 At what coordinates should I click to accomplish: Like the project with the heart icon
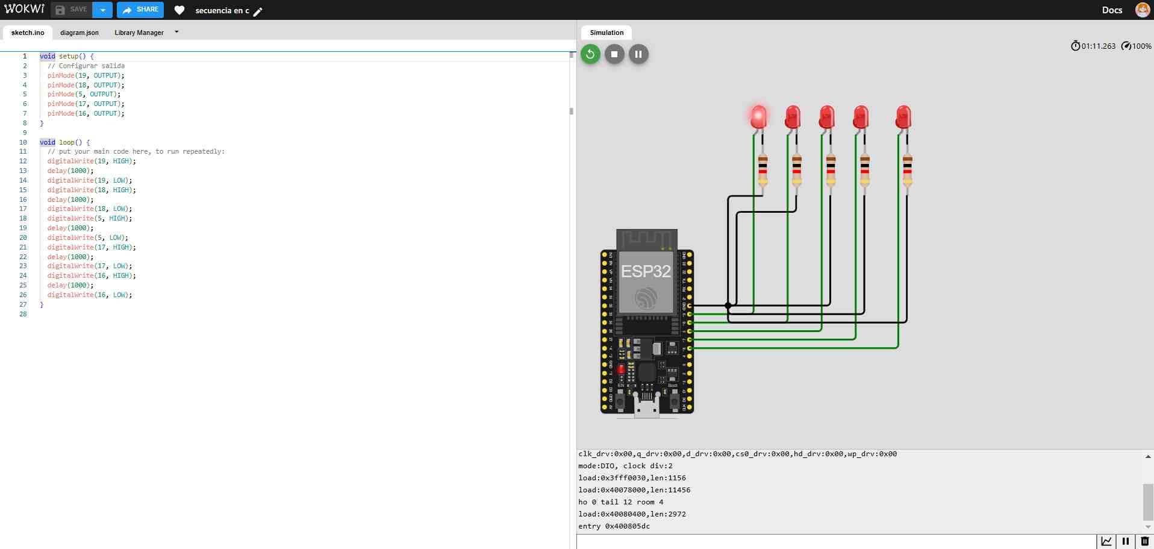pyautogui.click(x=179, y=10)
